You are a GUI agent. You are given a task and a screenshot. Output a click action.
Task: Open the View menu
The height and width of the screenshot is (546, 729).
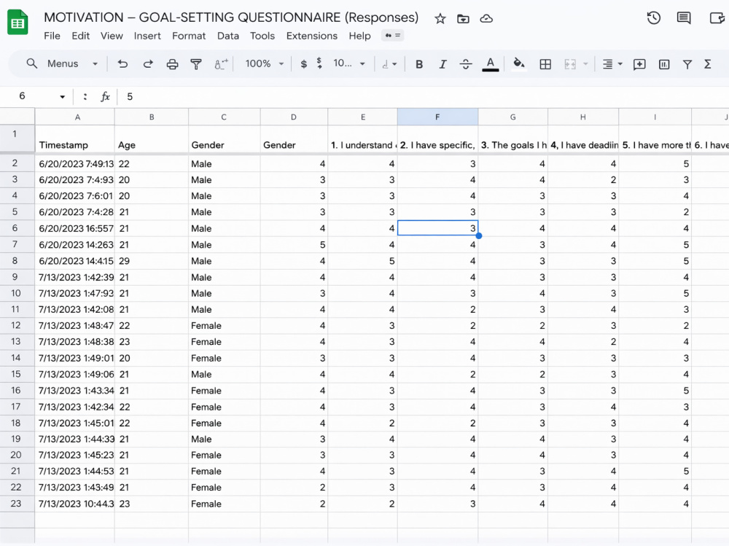click(x=112, y=36)
